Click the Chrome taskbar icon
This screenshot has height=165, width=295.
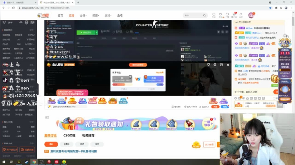tap(34, 162)
